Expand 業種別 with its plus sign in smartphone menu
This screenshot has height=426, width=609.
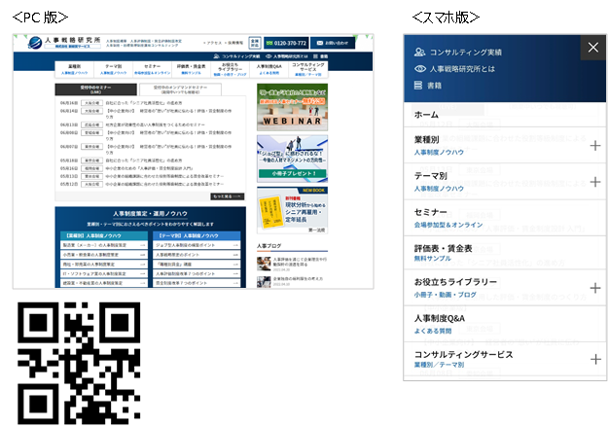tap(595, 146)
